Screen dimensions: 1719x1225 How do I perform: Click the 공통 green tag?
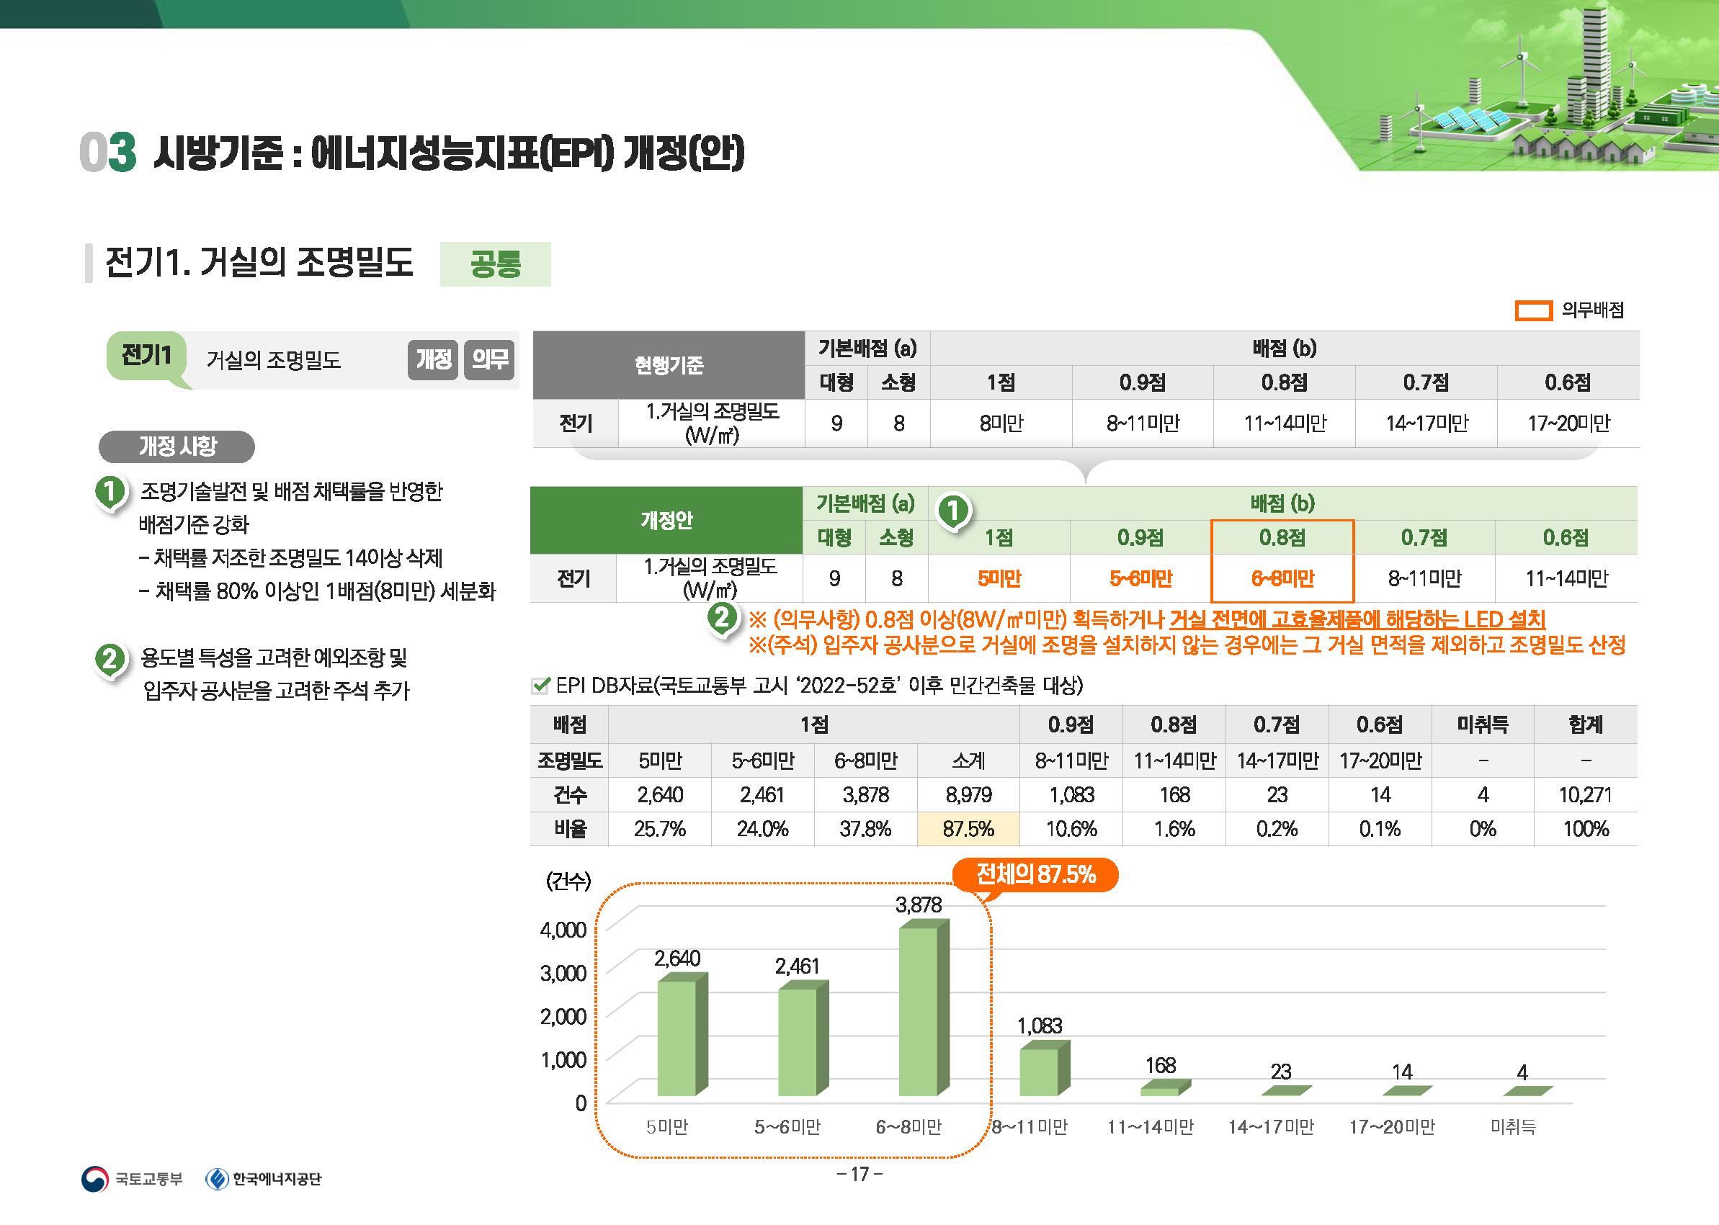(x=495, y=264)
